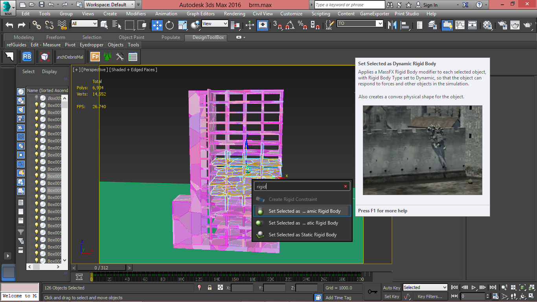Open Material Editor checkered sphere icon

coord(488,25)
